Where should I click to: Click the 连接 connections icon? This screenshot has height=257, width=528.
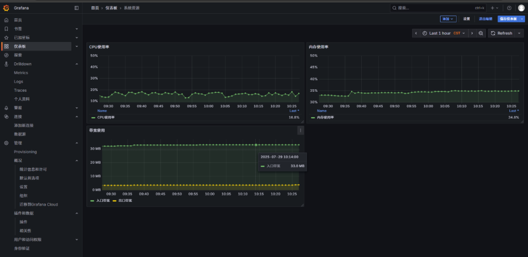[6, 117]
